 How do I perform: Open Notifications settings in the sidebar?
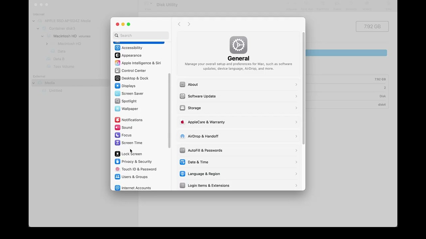(139, 120)
